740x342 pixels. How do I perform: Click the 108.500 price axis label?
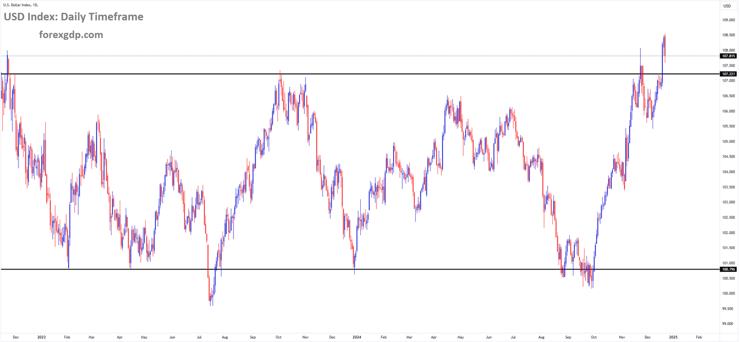pos(728,35)
